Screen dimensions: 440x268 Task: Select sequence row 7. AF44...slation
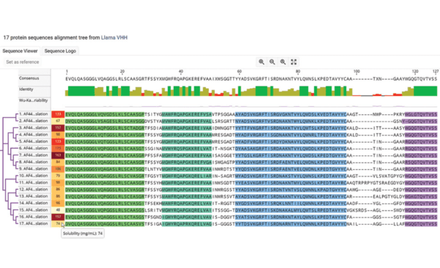pyautogui.click(x=33, y=155)
